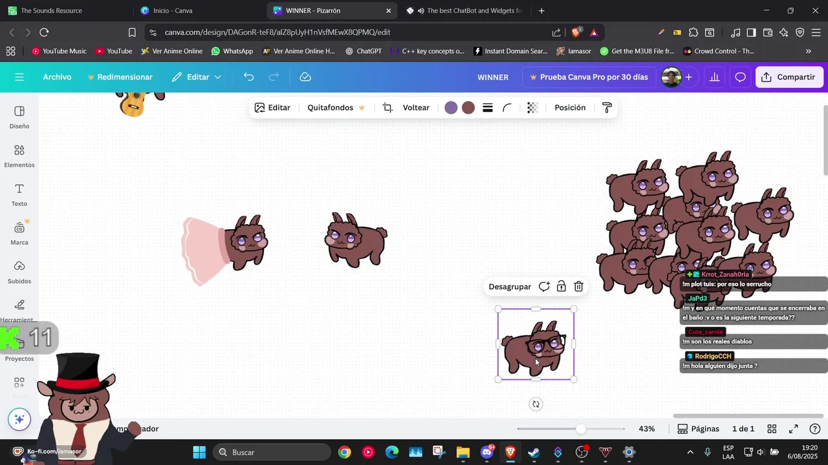Reload the current page
This screenshot has height=465, width=828.
pos(44,32)
